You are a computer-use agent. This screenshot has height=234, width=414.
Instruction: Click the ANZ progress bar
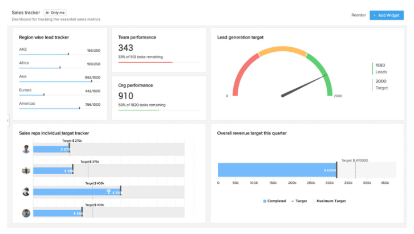tap(60, 54)
